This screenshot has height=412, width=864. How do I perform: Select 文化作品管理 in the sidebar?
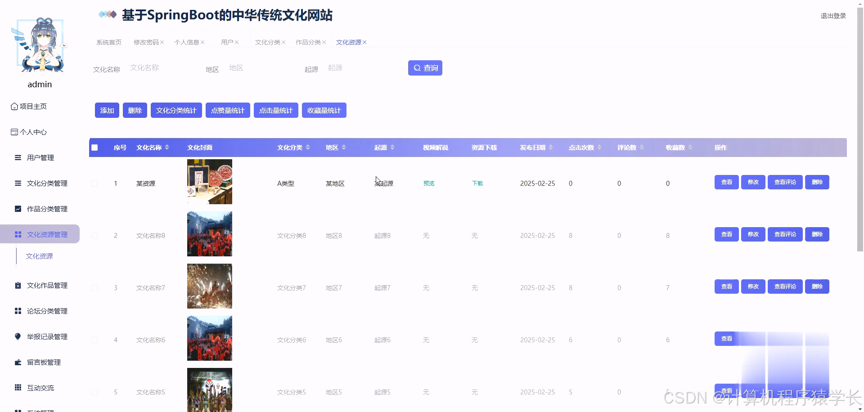[47, 285]
